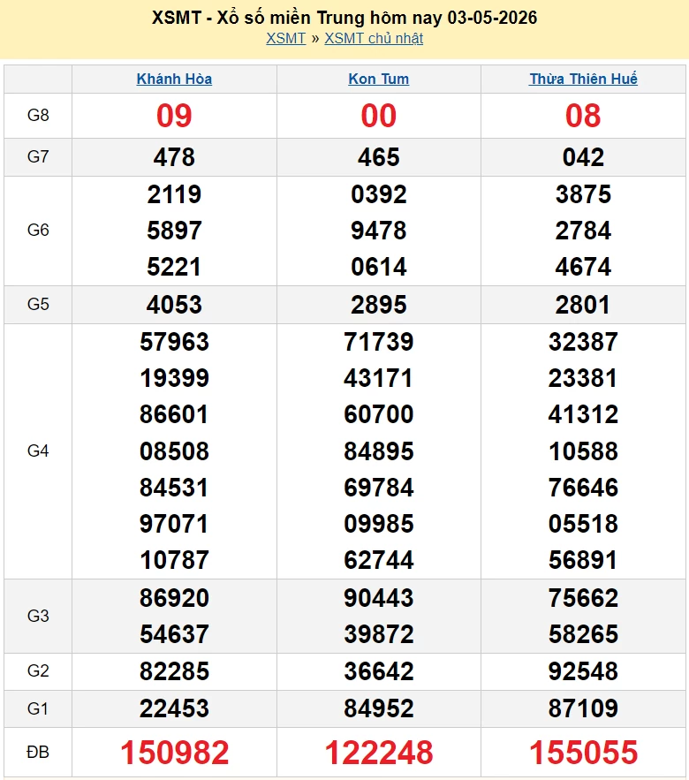Open the Khánh Hòa province link

click(174, 79)
